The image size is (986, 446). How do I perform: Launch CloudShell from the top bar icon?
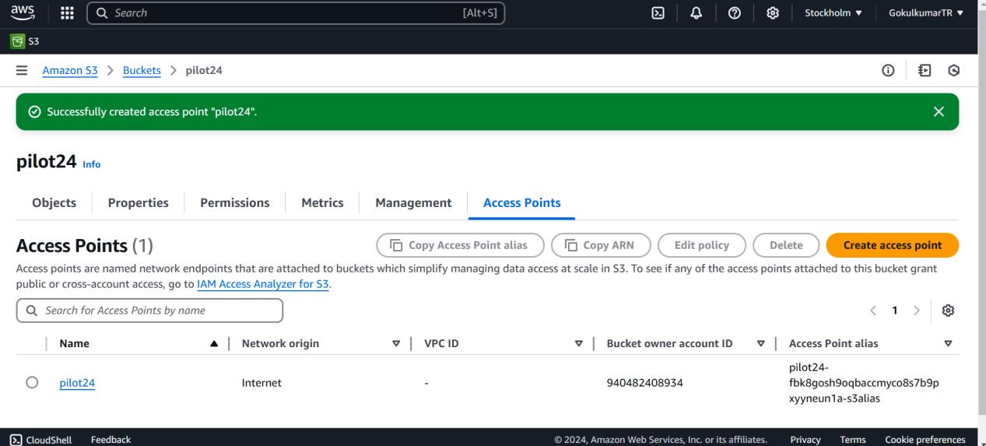click(658, 12)
